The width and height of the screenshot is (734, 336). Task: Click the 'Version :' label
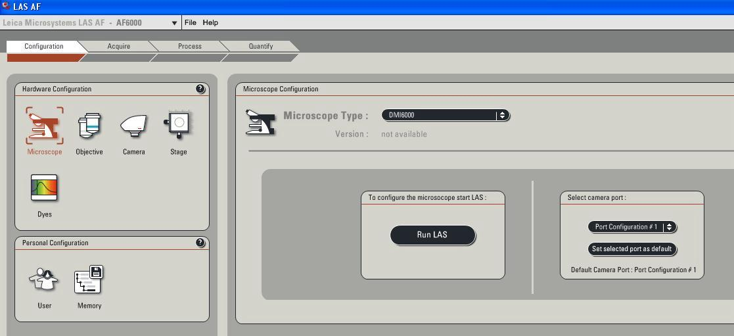pyautogui.click(x=352, y=134)
